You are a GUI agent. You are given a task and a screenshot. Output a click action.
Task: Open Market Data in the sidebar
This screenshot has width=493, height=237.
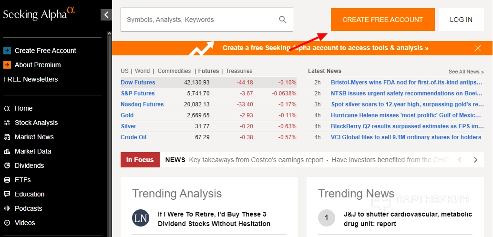pos(33,151)
